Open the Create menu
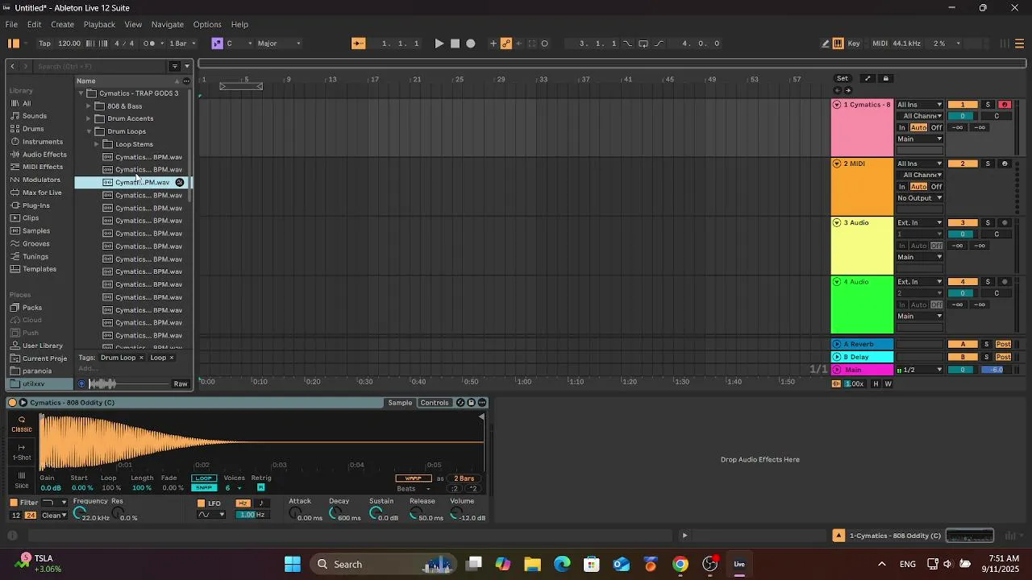1032x580 pixels. (62, 24)
